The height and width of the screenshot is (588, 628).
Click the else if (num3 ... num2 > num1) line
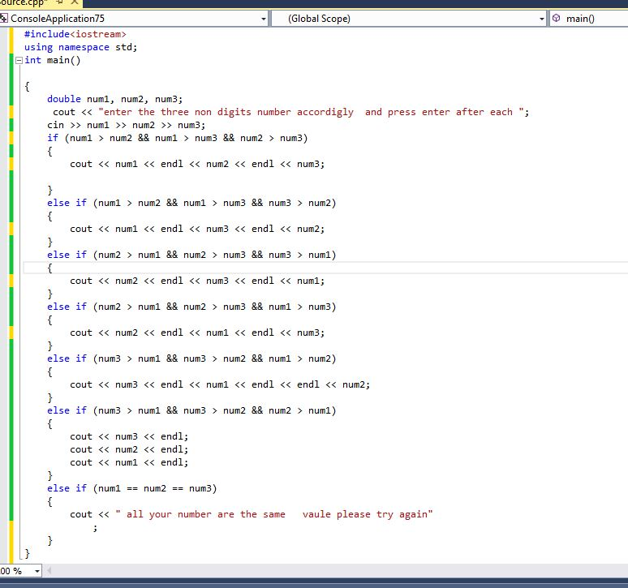tap(191, 410)
